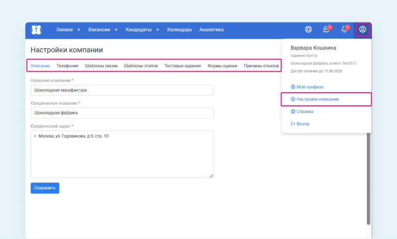The image size is (397, 239).
Task: Open Аналитика in the top navigation
Action: pos(211,29)
